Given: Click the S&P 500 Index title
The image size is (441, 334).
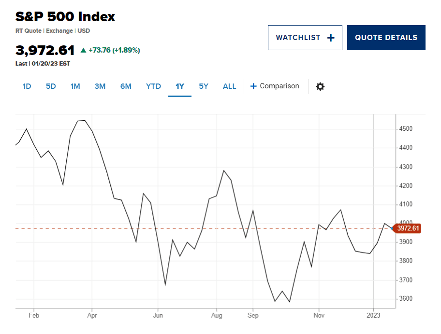Looking at the screenshot, I should pyautogui.click(x=65, y=16).
